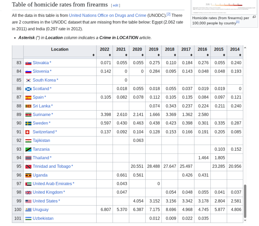Open the Tajikistan article link
The image size is (259, 226).
(41, 140)
